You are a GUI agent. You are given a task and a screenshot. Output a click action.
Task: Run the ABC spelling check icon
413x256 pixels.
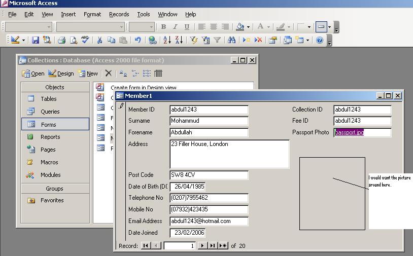[x=85, y=40]
